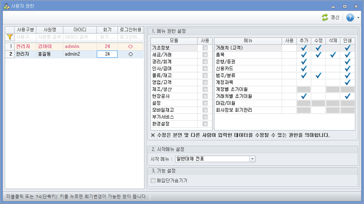The height and width of the screenshot is (204, 364).
Task: Toggle 물류/재고 module 사용 checkbox
Action: click(x=205, y=75)
